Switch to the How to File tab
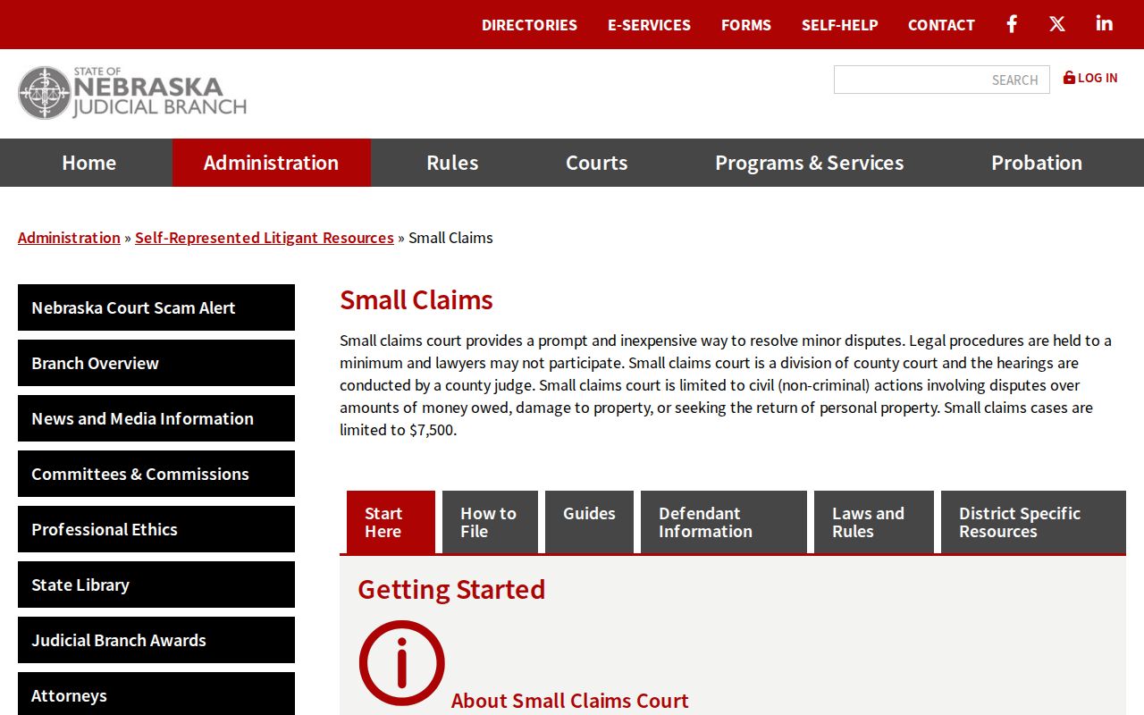 490,522
